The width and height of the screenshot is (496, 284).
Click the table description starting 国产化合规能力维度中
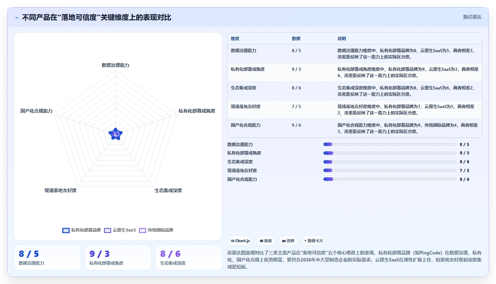[408, 128]
